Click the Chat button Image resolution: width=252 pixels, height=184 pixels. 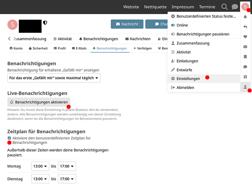click(157, 24)
